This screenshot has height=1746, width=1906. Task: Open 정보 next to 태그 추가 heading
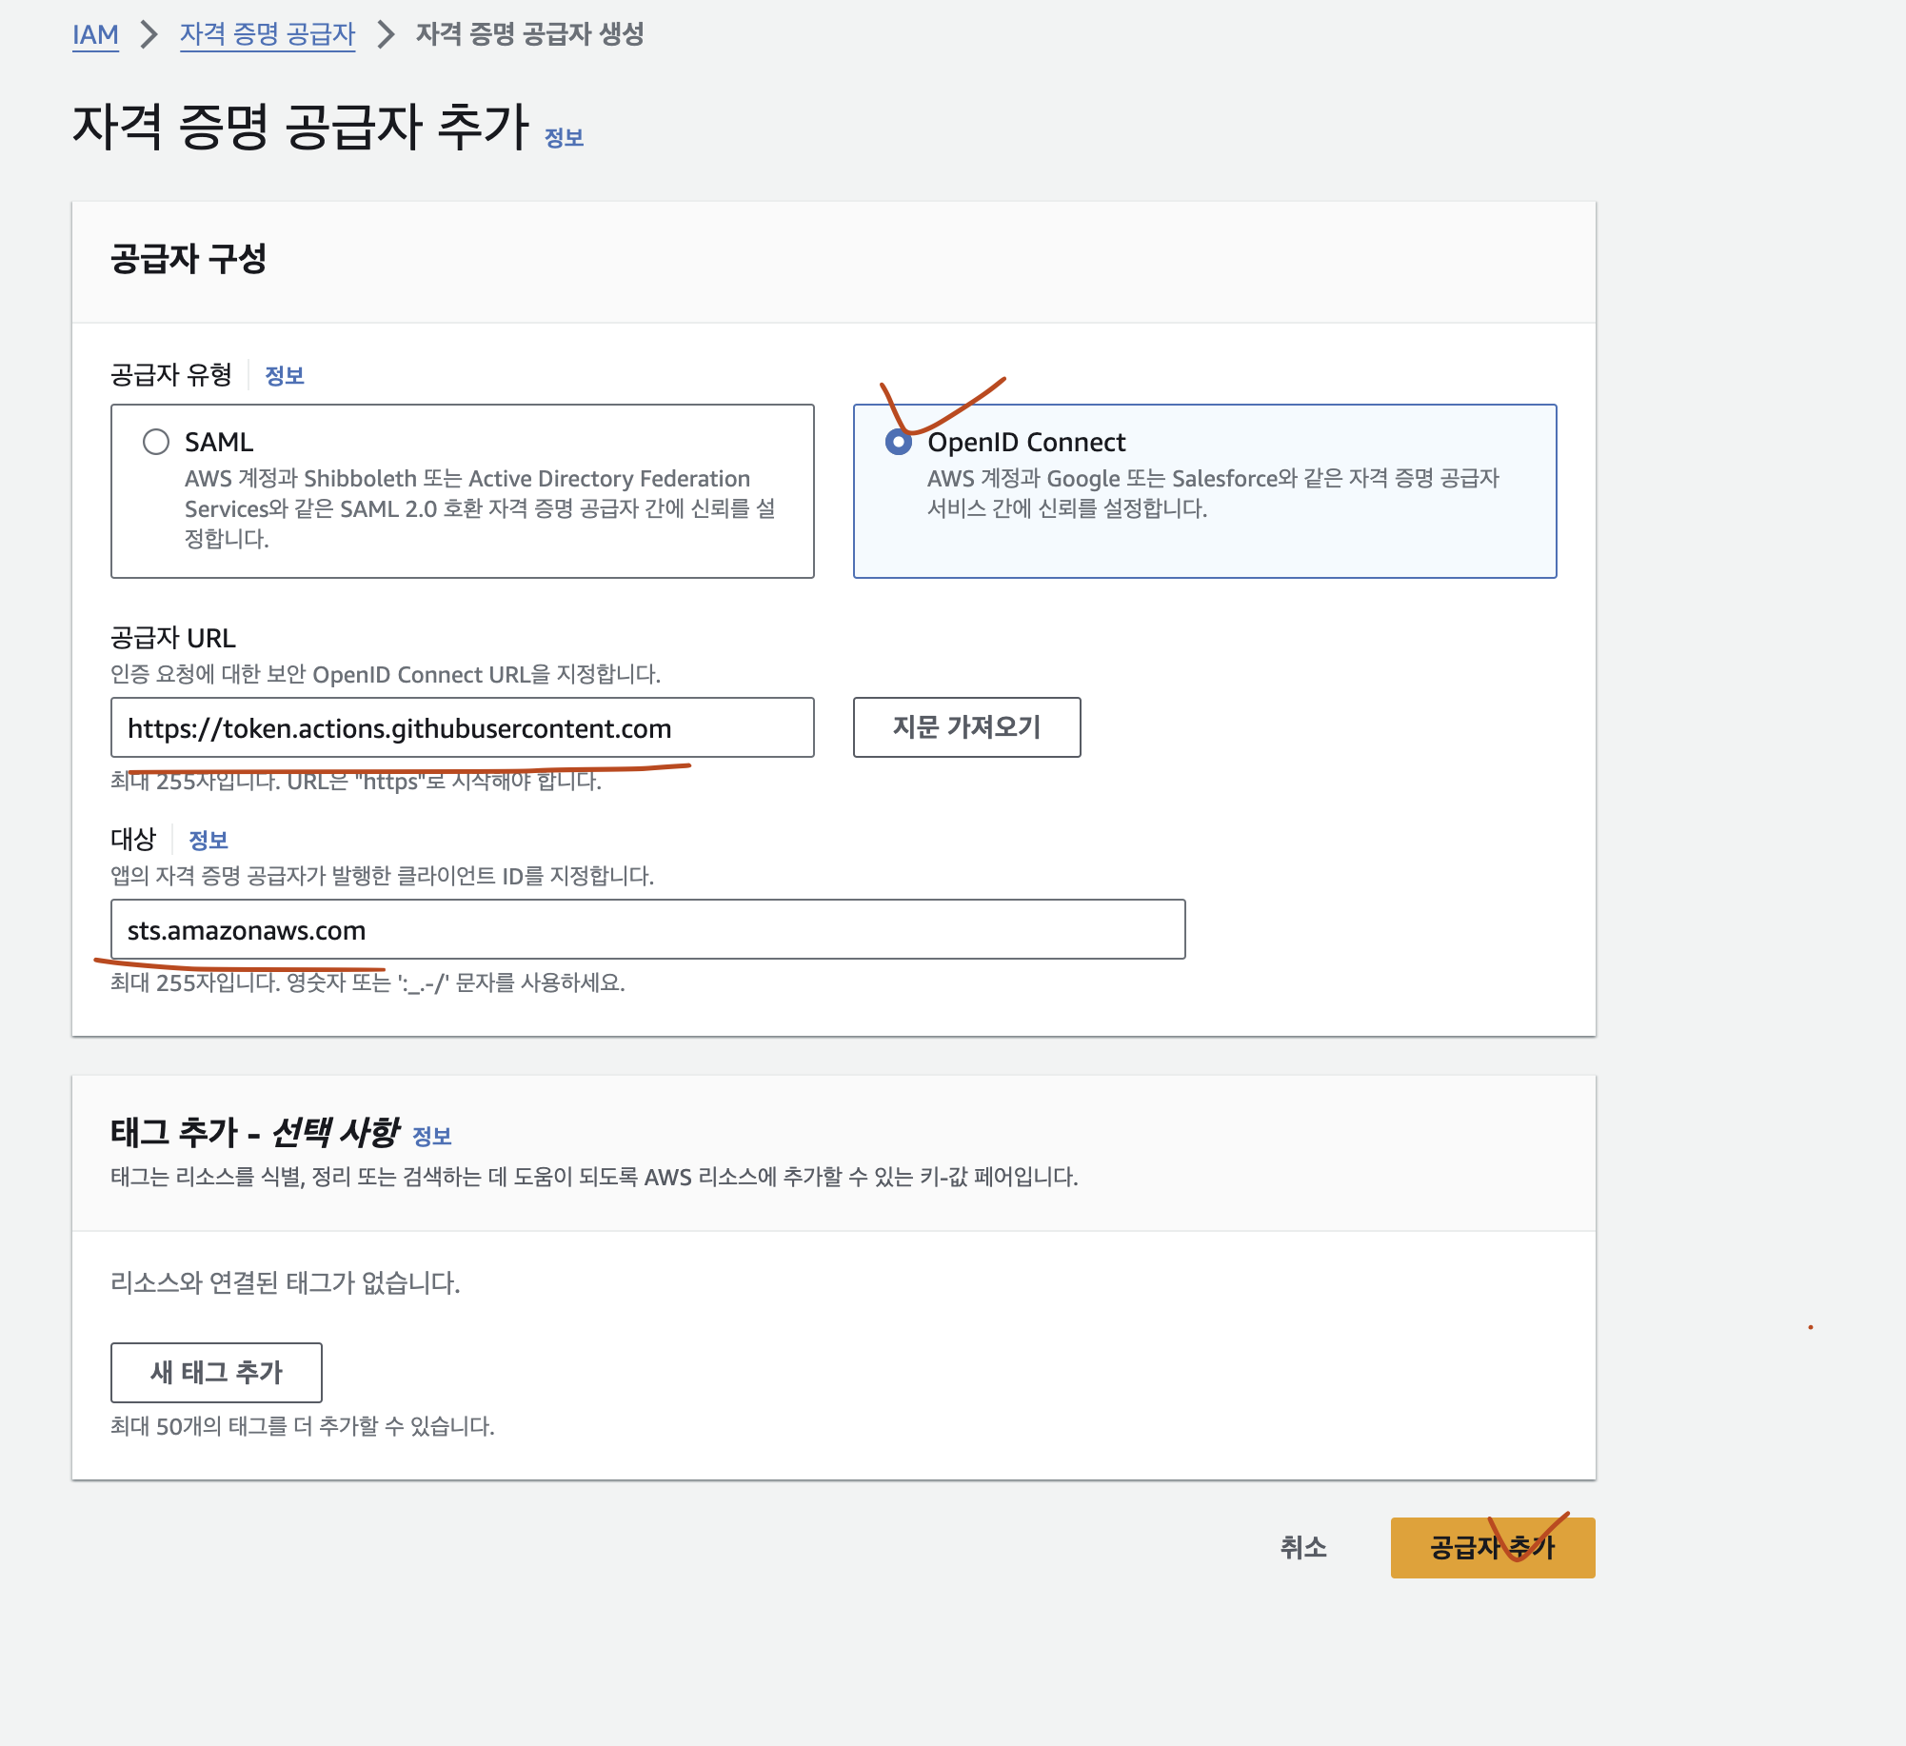(x=434, y=1135)
